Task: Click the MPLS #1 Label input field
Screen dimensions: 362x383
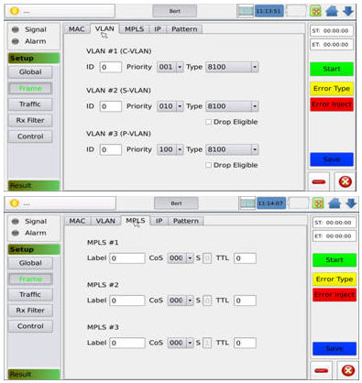Action: pos(127,258)
